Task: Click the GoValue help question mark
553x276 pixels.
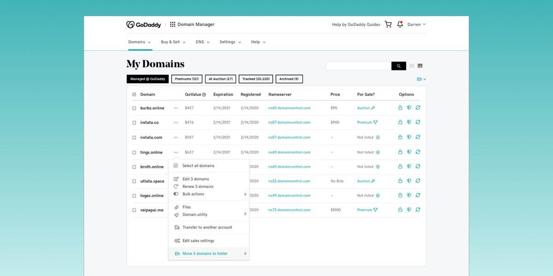Action: click(204, 95)
